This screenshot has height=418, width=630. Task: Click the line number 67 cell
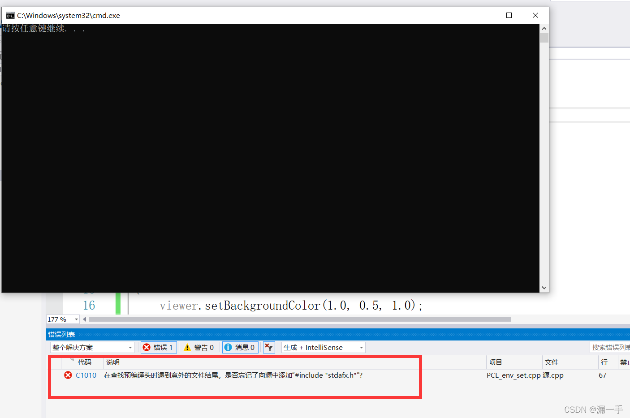point(603,375)
